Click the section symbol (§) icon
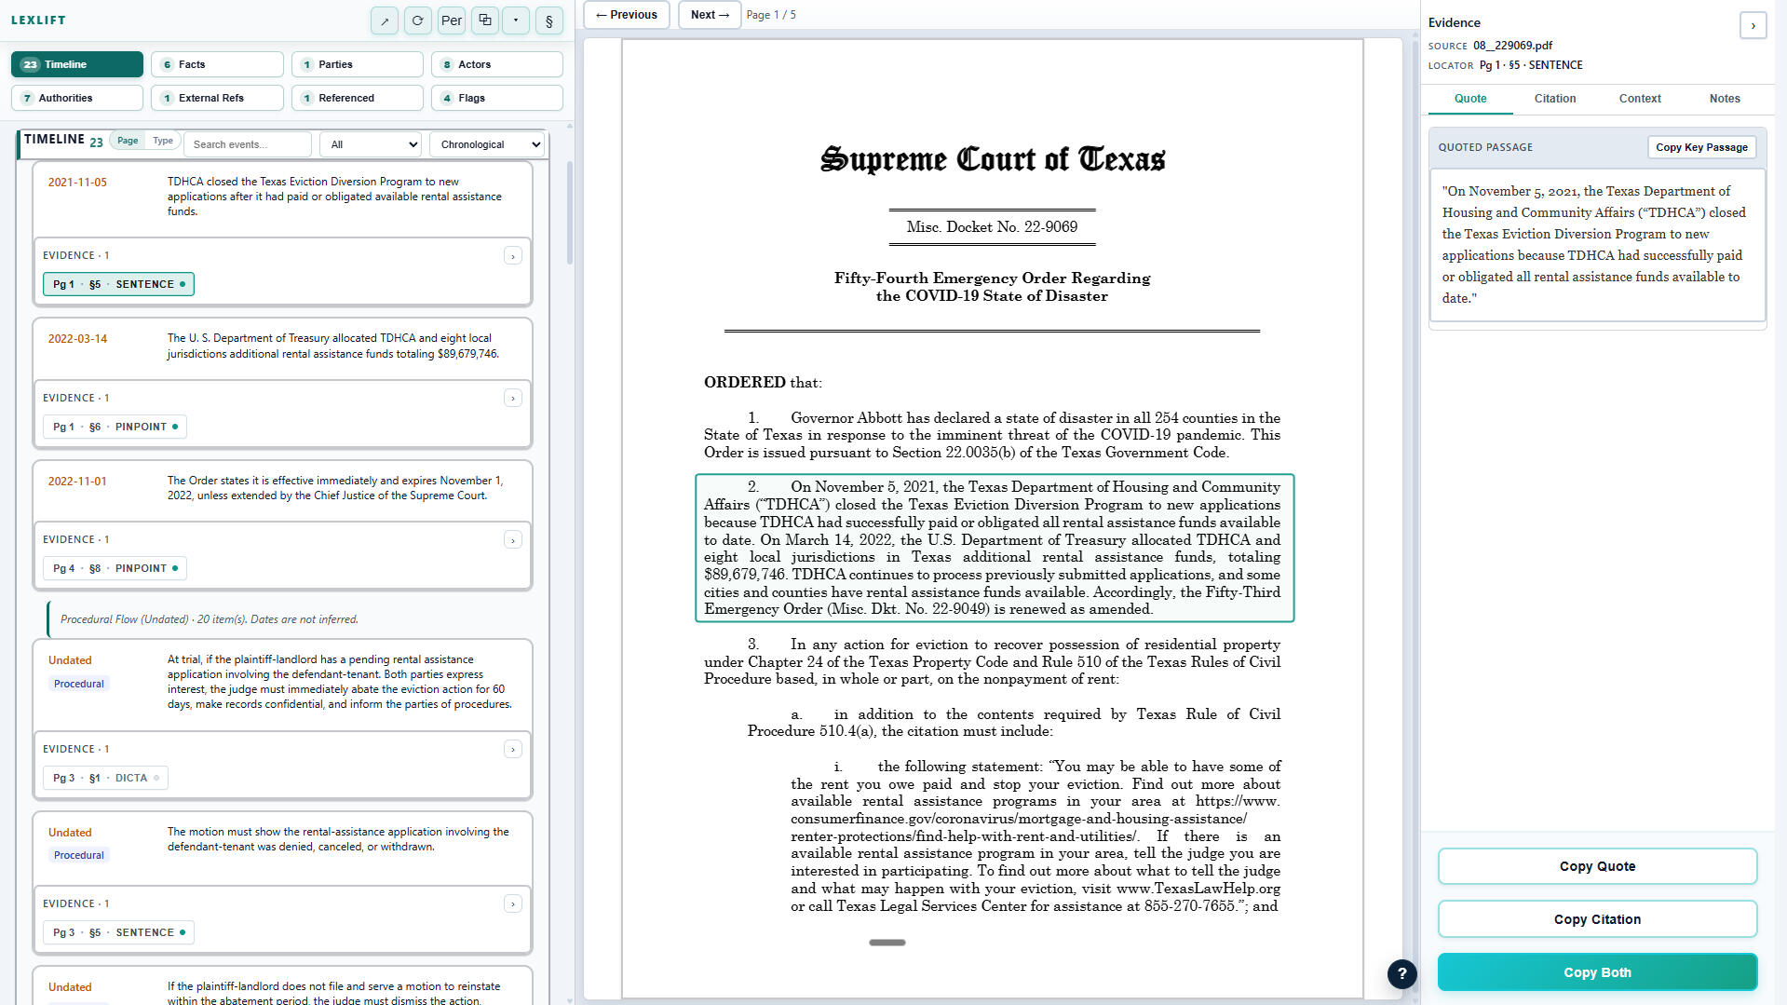This screenshot has width=1787, height=1005. click(548, 20)
